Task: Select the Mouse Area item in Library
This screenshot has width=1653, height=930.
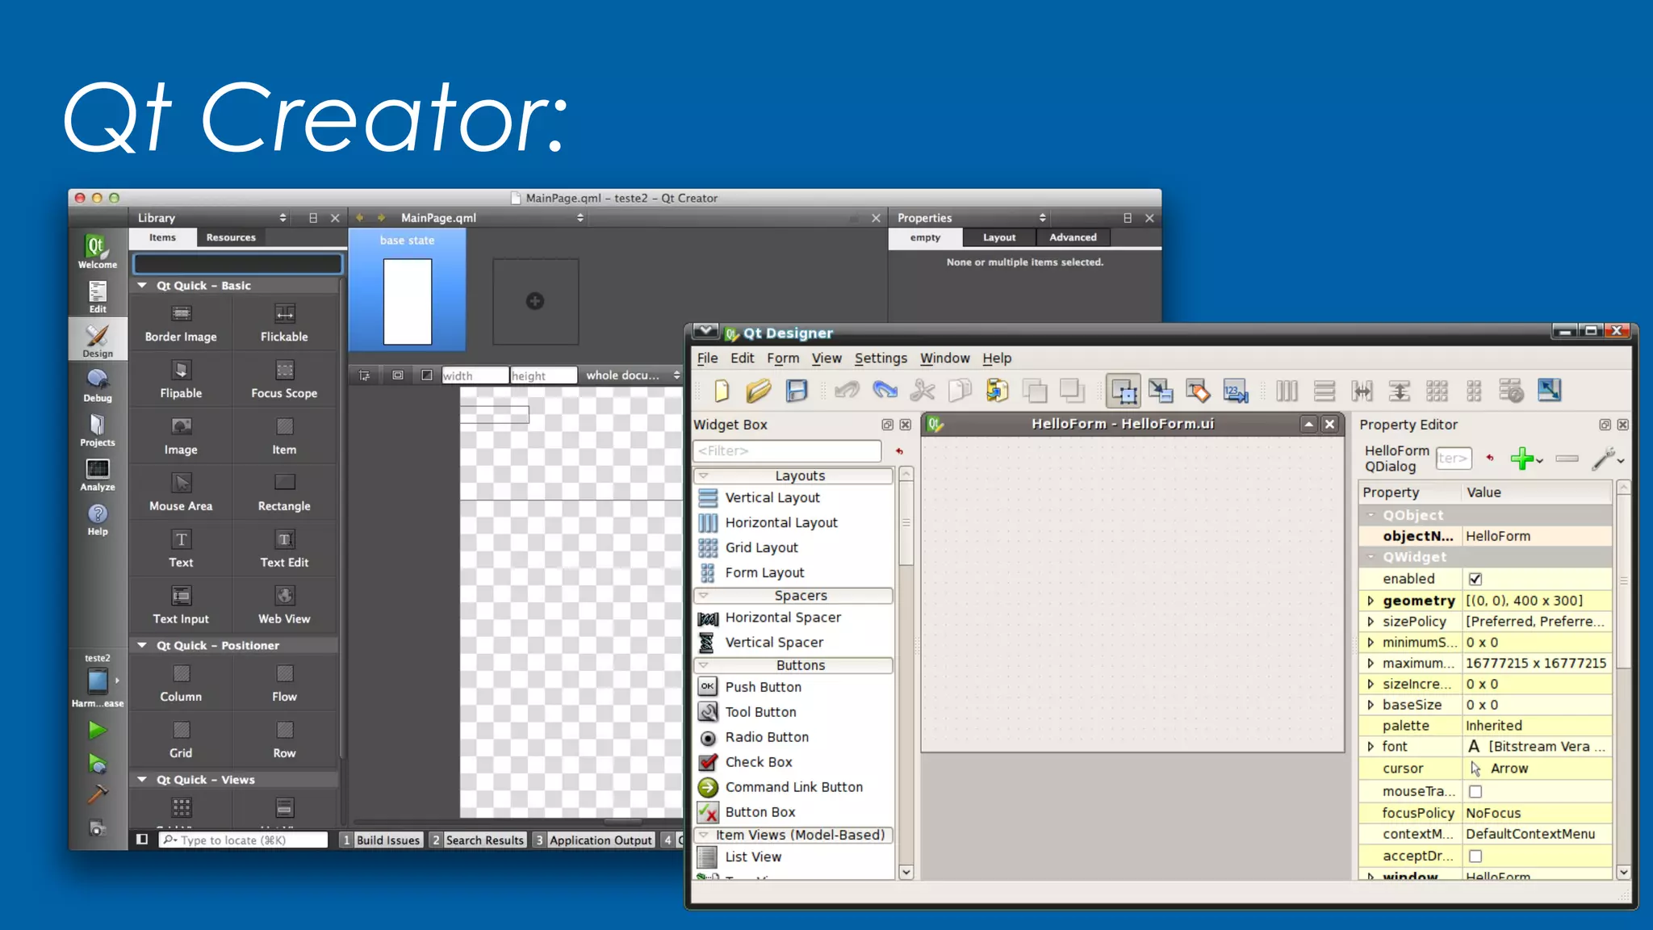Action: 181,493
